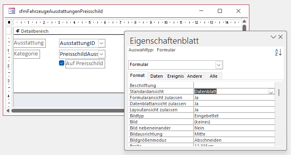Maximize the sfmFahrzeugeAusstattungenPreisschild window
Image resolution: width=291 pixels, height=155 pixels.
(220, 11)
